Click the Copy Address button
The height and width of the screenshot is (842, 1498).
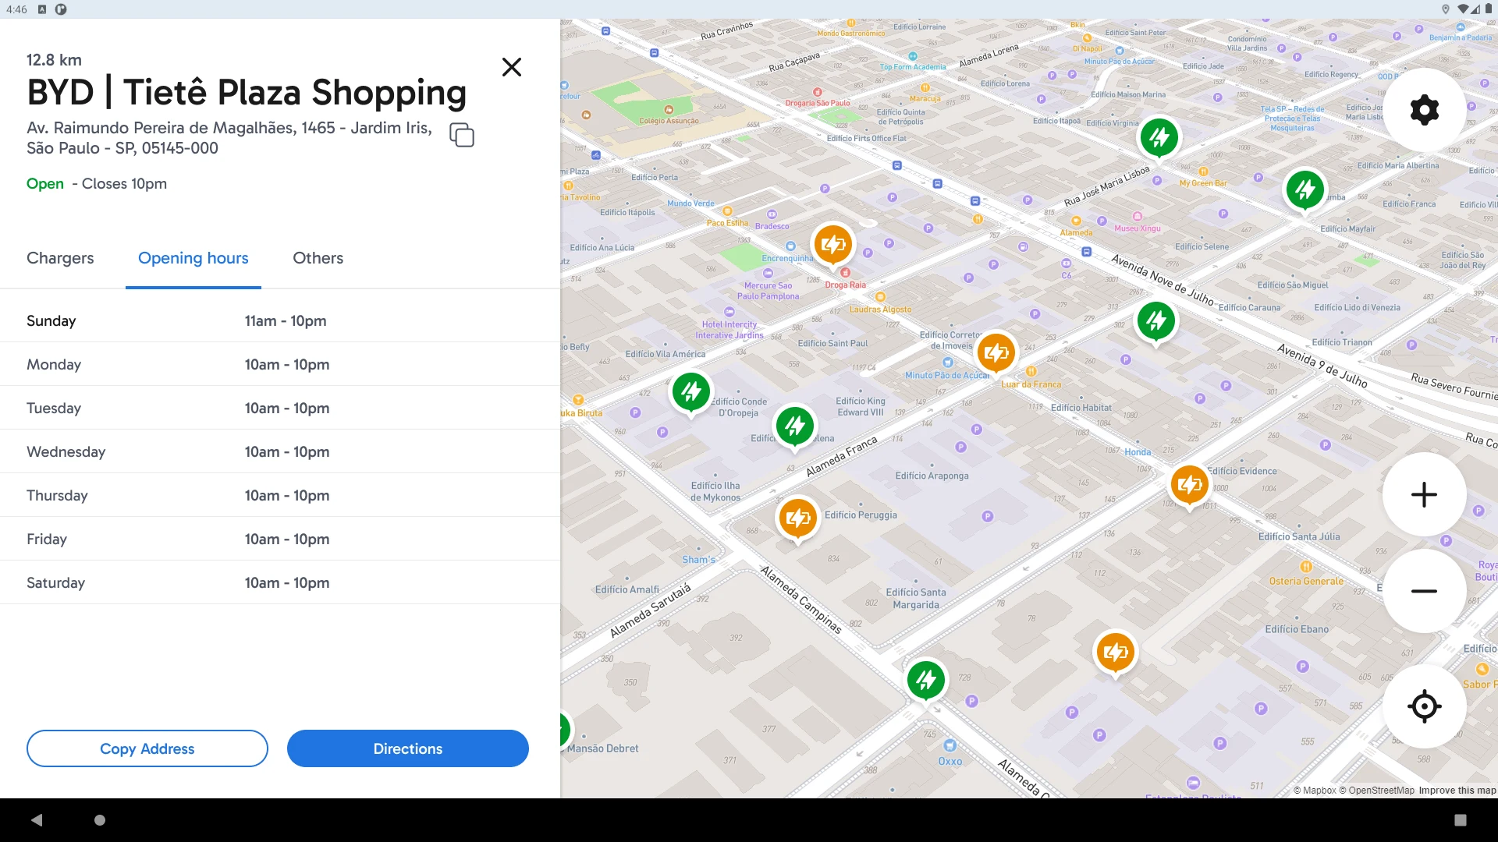[x=147, y=748]
